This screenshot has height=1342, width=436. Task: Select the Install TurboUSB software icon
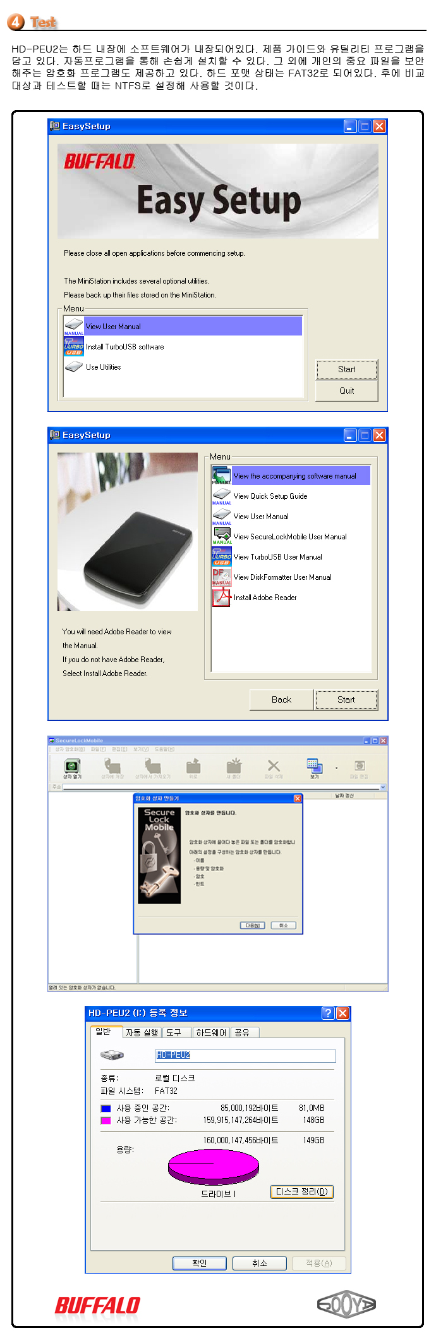(74, 346)
